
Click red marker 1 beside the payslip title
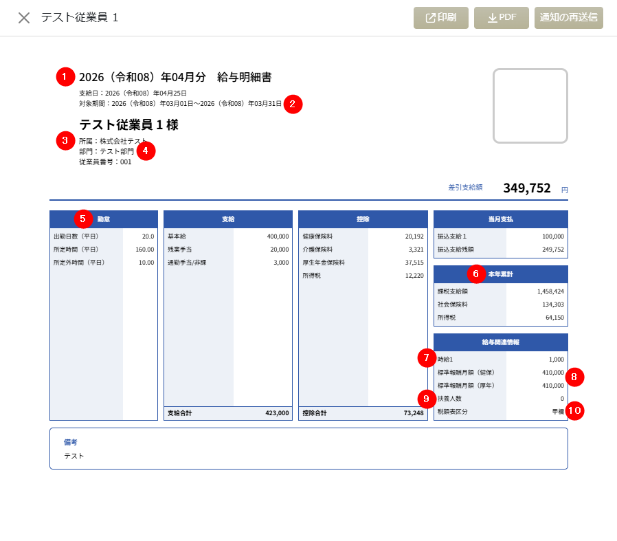click(x=65, y=76)
